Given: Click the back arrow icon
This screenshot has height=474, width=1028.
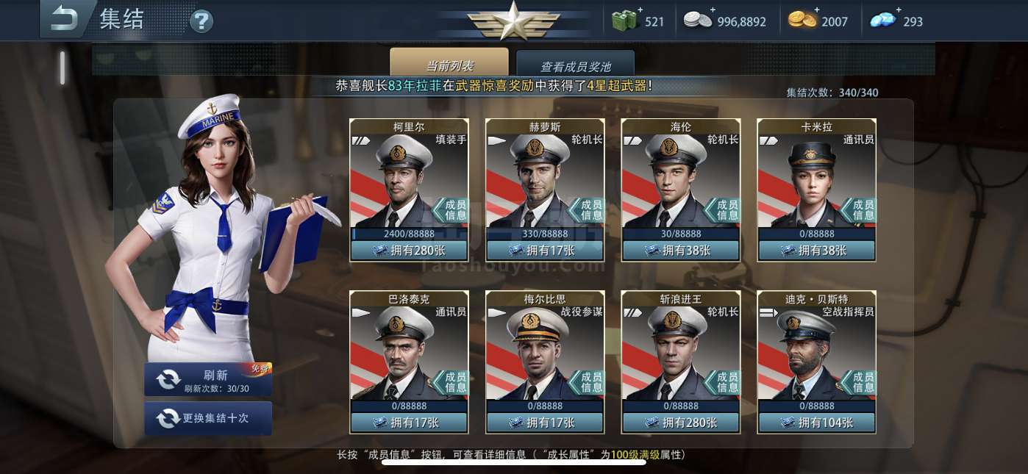Looking at the screenshot, I should (65, 18).
